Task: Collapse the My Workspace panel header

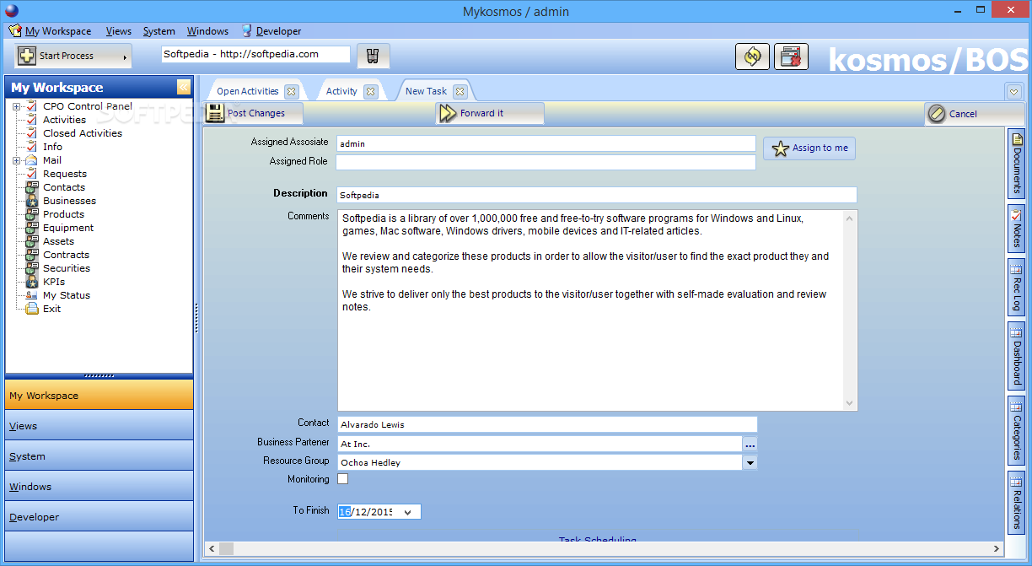Action: pyautogui.click(x=183, y=87)
